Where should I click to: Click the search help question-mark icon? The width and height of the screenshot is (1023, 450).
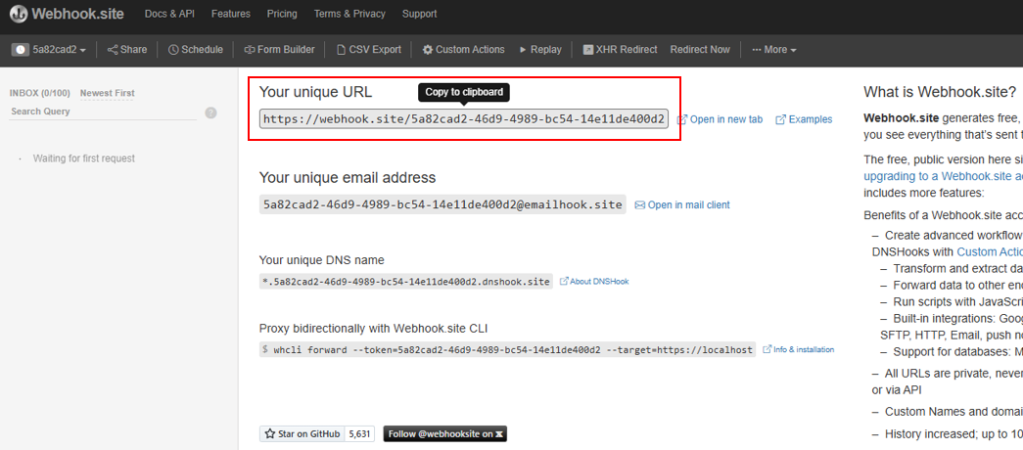210,112
